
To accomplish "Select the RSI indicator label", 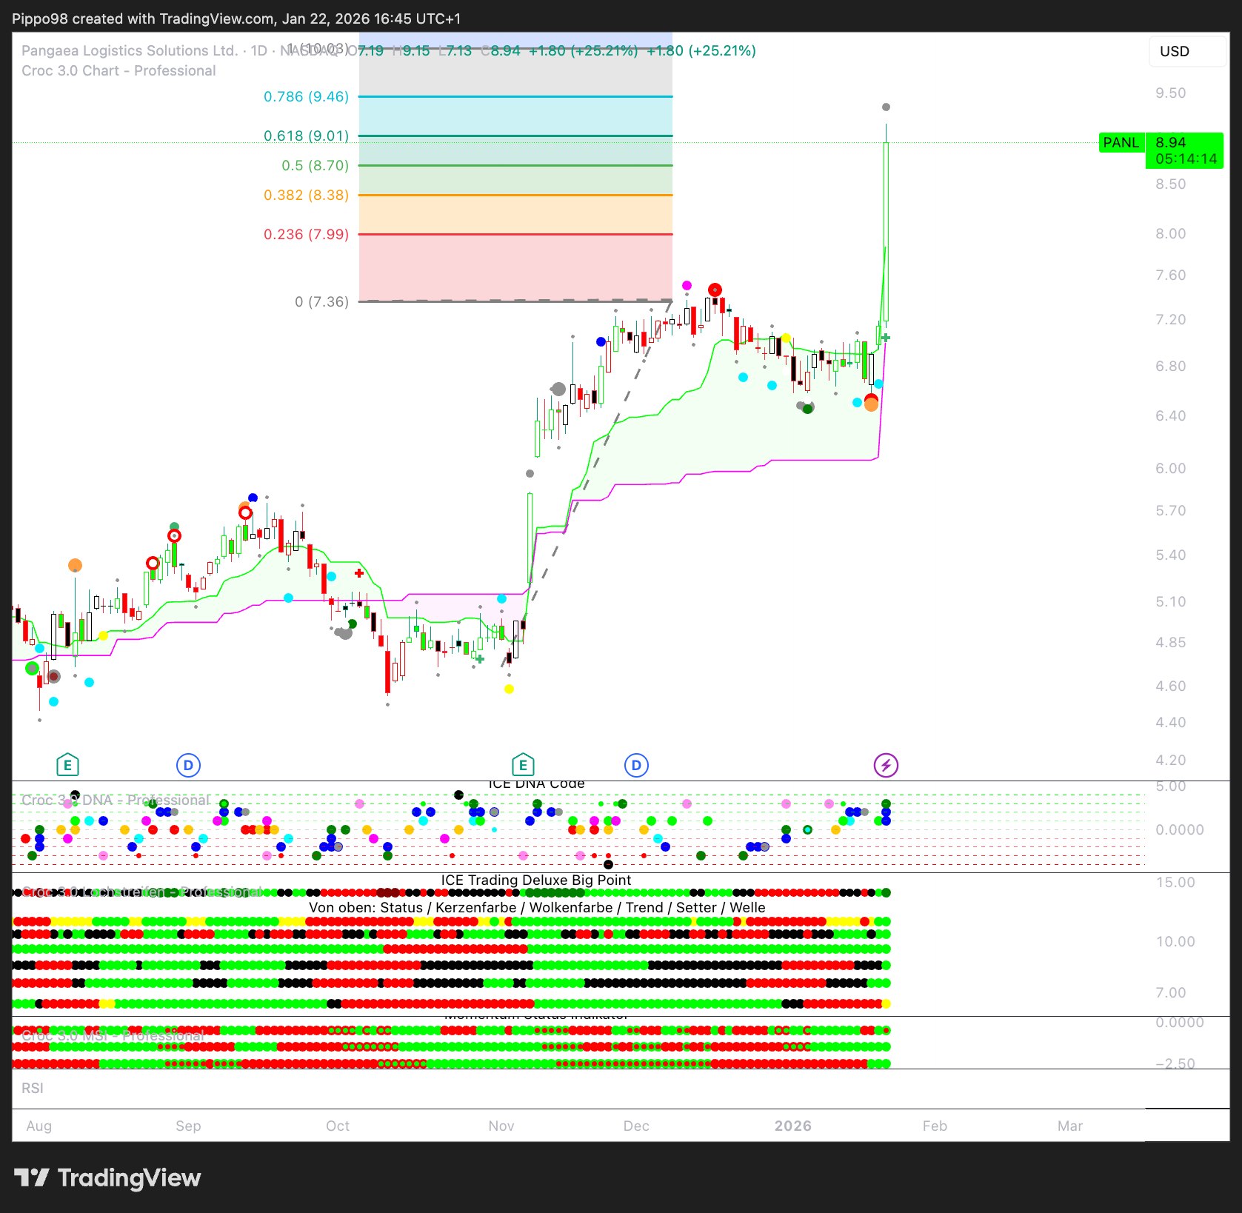I will tap(33, 1088).
